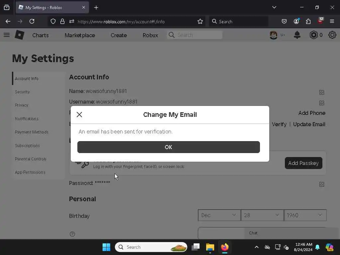This screenshot has width=340, height=255.
Task: Show hidden system tray icons
Action: pyautogui.click(x=257, y=247)
